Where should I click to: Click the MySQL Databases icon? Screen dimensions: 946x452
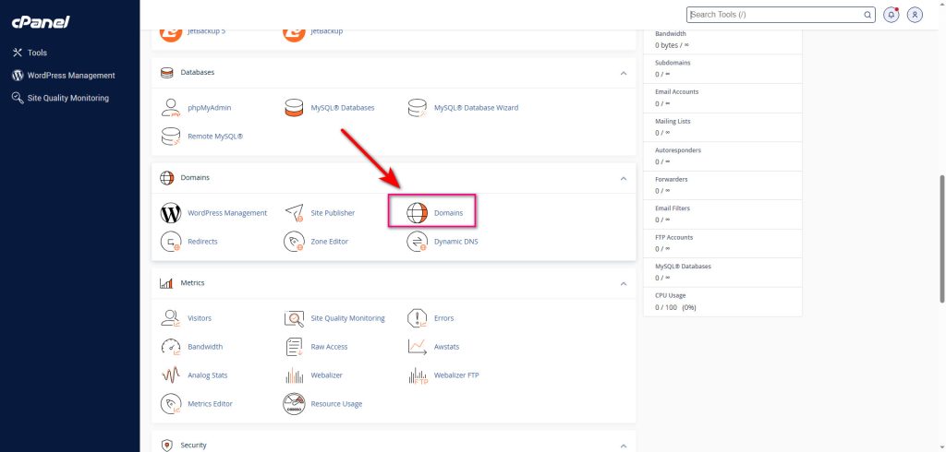coord(295,108)
